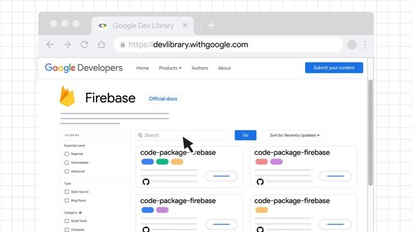Screen dimensions: 412x232
Task: Click the Firebase page heading
Action: (110, 98)
